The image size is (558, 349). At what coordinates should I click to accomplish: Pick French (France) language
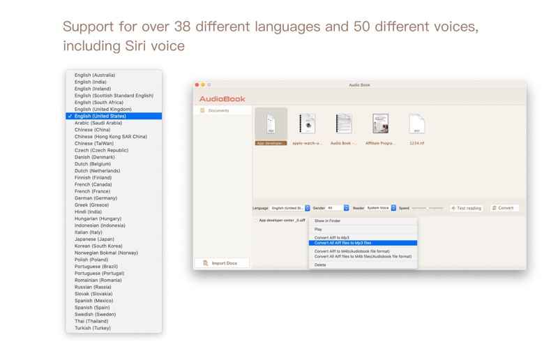click(114, 191)
